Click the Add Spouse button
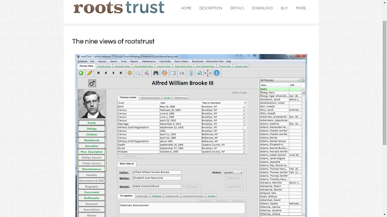387x217 pixels. [x=192, y=186]
